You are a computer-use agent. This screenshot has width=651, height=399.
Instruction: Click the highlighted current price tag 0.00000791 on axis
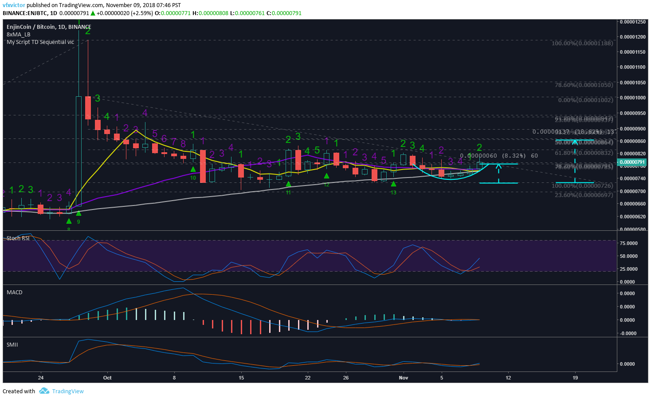tap(632, 162)
